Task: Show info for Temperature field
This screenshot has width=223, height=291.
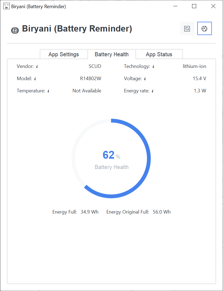Action: pos(48,91)
